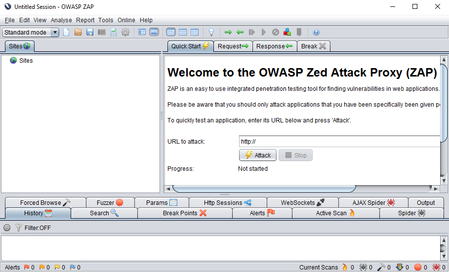The image size is (449, 272).
Task: Open session using the folder icon
Action: pos(78,32)
